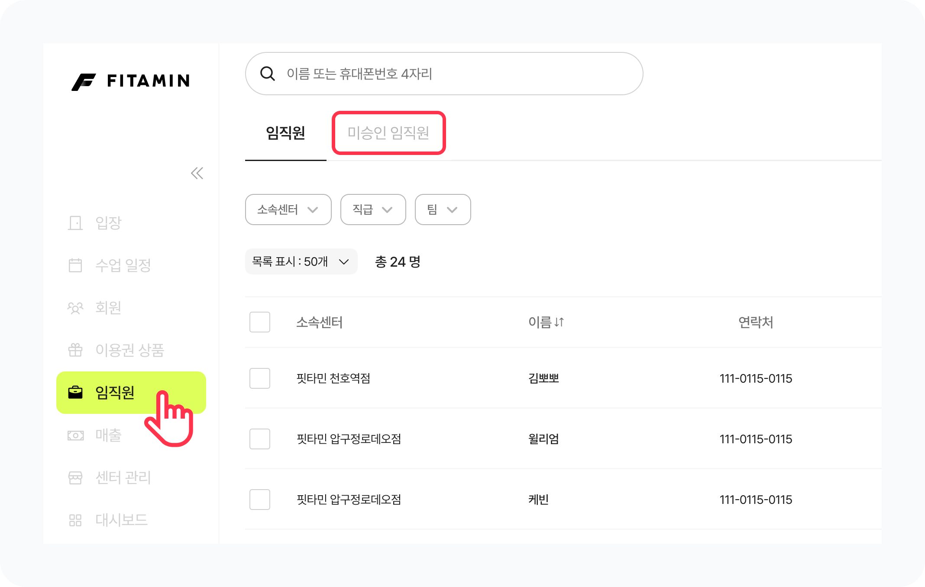
Task: Open the 입장 door icon
Action: pos(75,223)
